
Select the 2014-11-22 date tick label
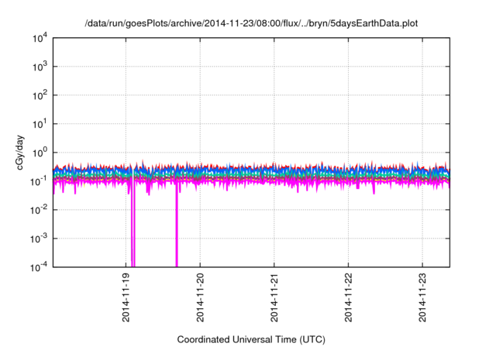click(x=348, y=297)
